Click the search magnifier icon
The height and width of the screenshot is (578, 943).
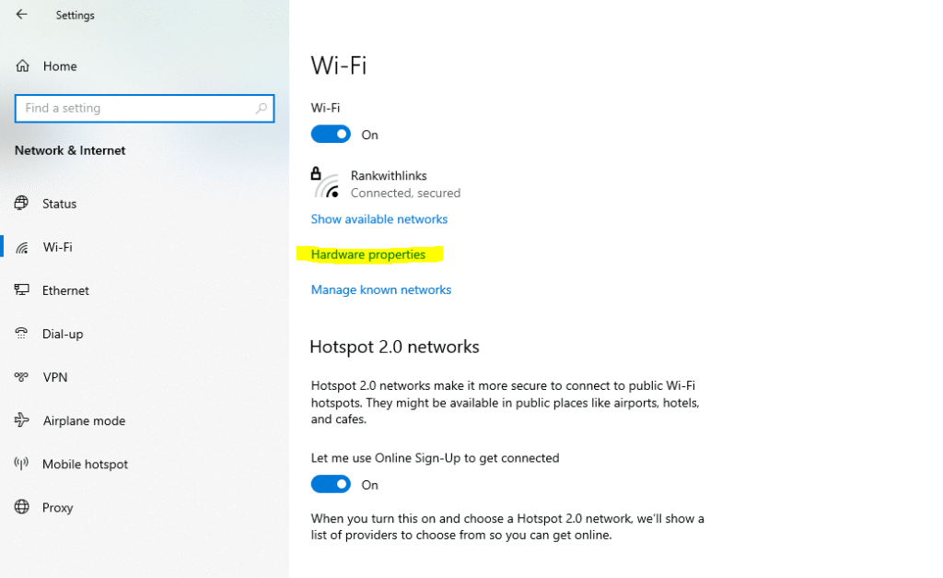(262, 108)
